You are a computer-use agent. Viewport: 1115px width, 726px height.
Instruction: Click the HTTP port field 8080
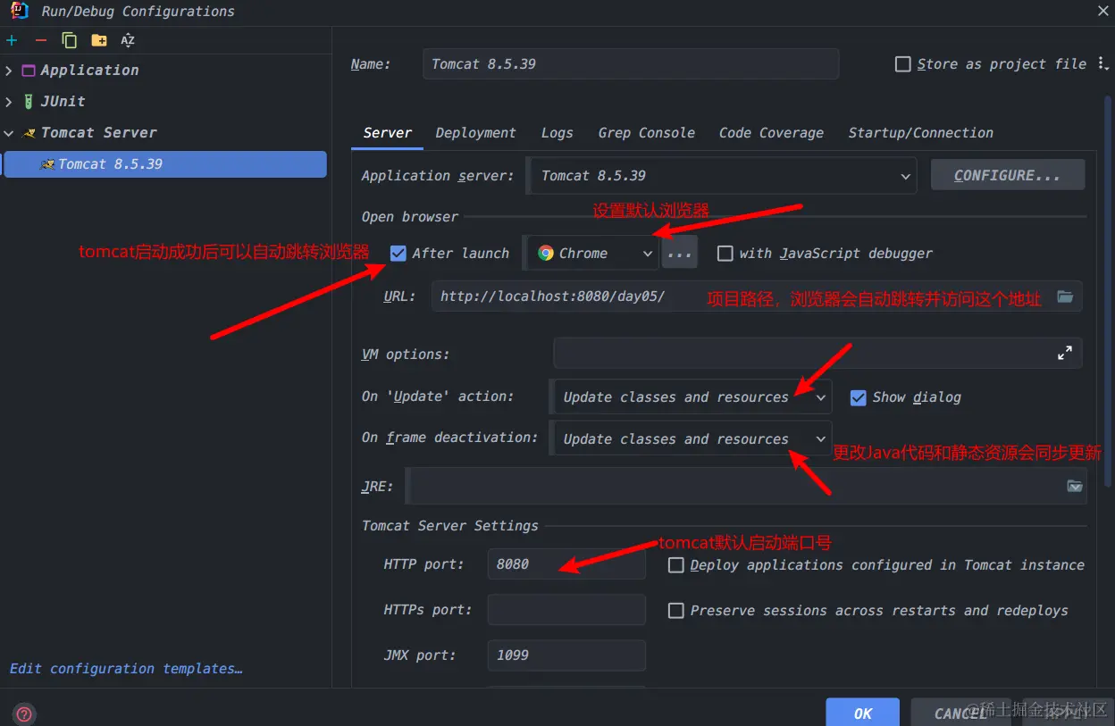(566, 564)
